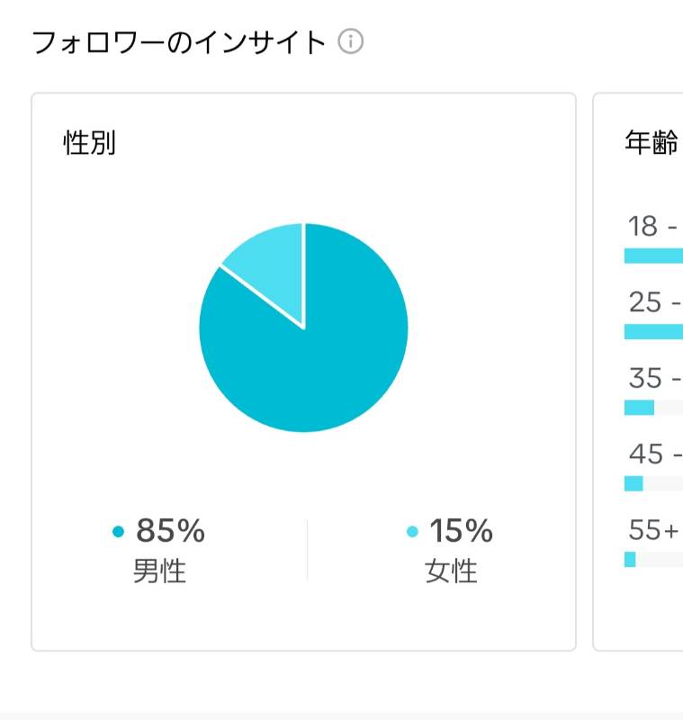
Task: Select the light blue 女性 legend dot
Action: click(413, 531)
